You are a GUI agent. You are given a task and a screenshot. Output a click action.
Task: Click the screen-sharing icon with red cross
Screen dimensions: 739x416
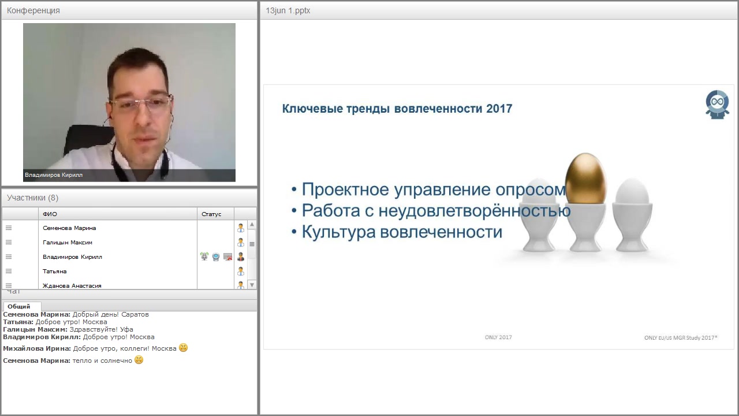(x=227, y=257)
